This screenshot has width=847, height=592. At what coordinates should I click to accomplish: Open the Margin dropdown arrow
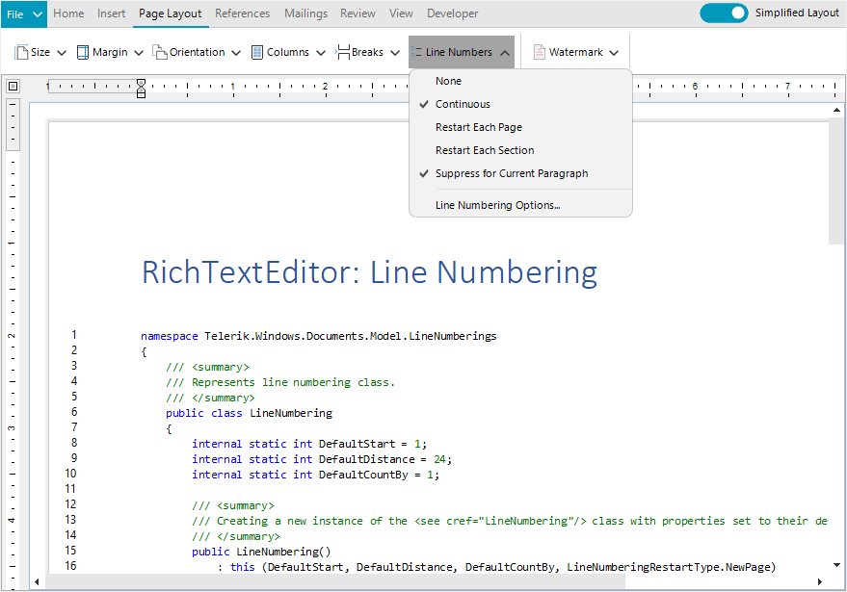(x=139, y=53)
